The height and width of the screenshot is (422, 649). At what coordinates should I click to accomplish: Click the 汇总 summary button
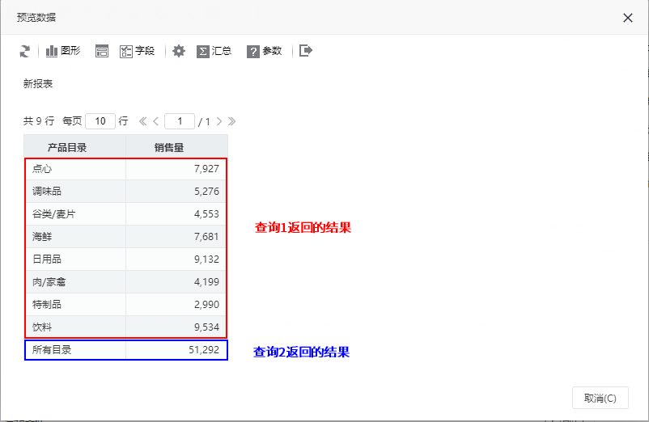(214, 51)
